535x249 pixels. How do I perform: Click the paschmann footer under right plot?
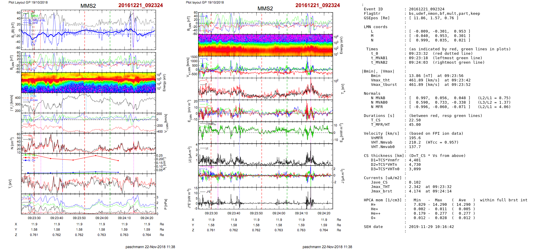(327, 247)
